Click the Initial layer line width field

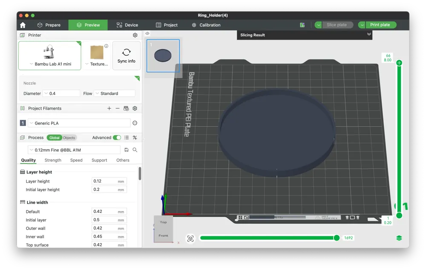[109, 220]
